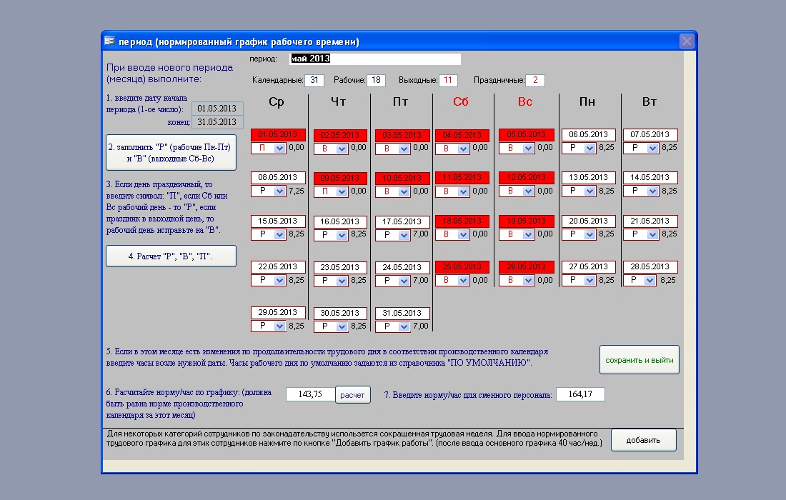Click the 'Пт' column header
The image size is (786, 500).
point(400,101)
